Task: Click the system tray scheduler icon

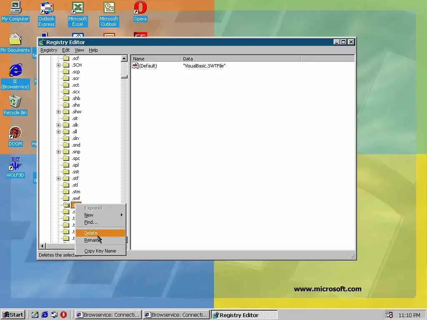Action: coord(389,315)
